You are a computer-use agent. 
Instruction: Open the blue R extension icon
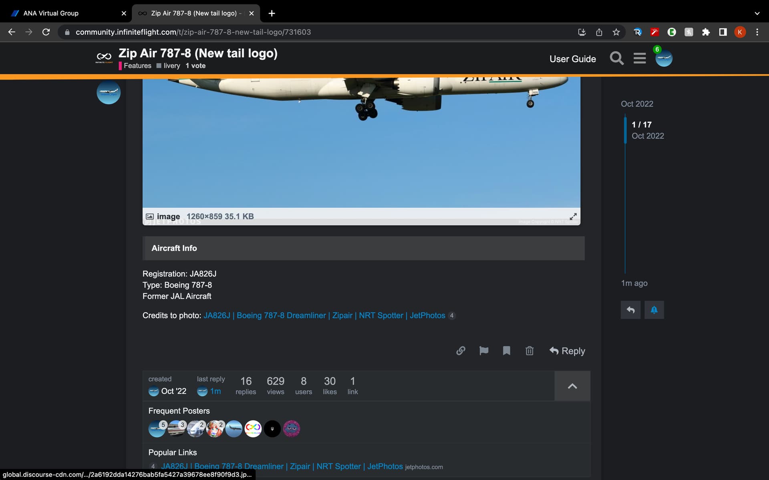pos(637,32)
